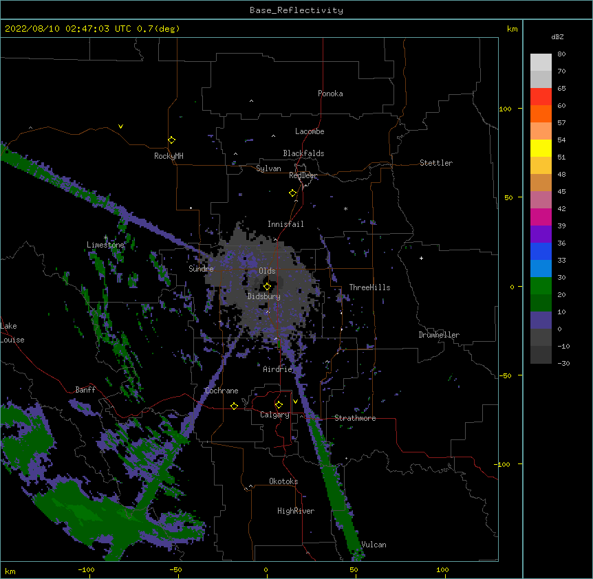Click the Airdrie city label
The image size is (593, 579).
[x=278, y=369]
